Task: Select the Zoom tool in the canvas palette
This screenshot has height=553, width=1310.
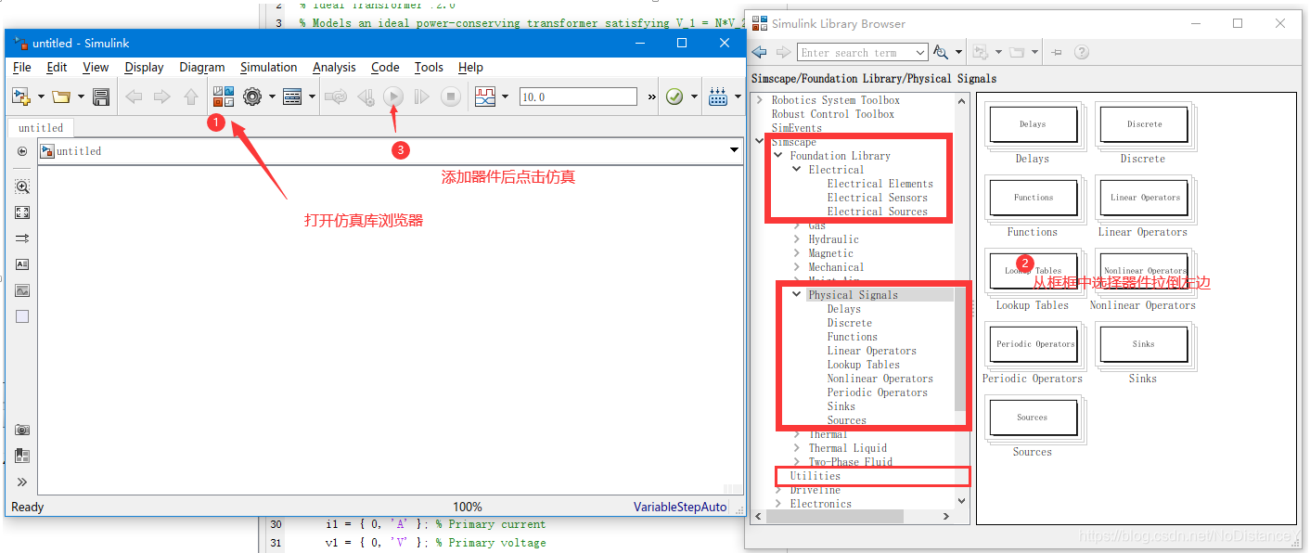Action: (22, 186)
